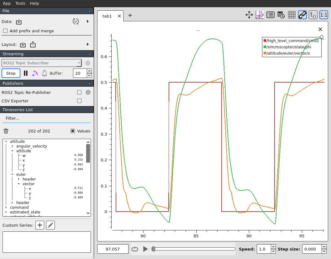The height and width of the screenshot is (259, 331).
Task: Pause the streaming buffer
Action: coord(26,73)
